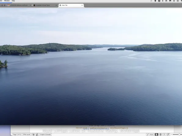The image size is (182, 136).
Task: Switch to Print Layout view
Action: coord(156,134)
